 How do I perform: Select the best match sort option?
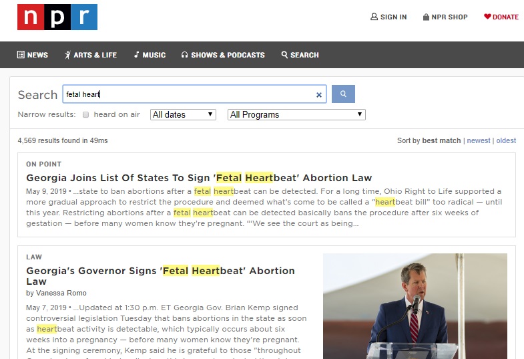click(x=441, y=140)
